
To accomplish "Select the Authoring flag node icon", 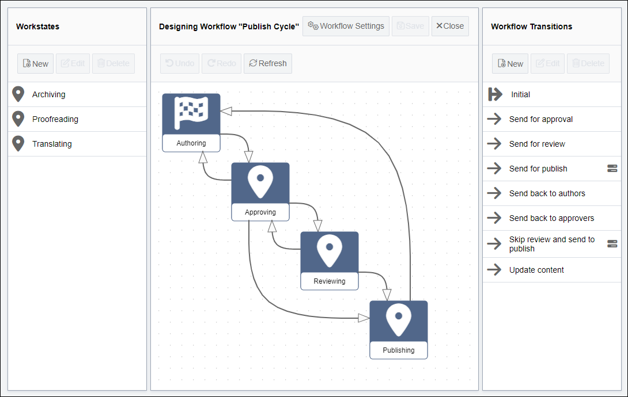I will (x=191, y=113).
